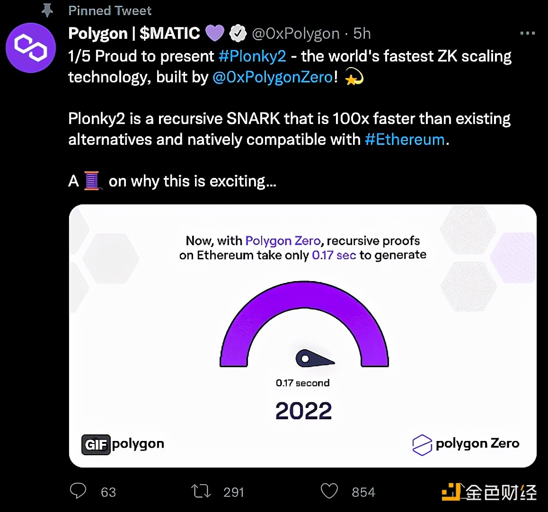
Task: Open the 5h tweet timestamp
Action: (x=362, y=34)
